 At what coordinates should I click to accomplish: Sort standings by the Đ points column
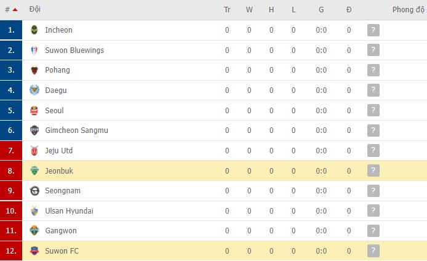(349, 10)
